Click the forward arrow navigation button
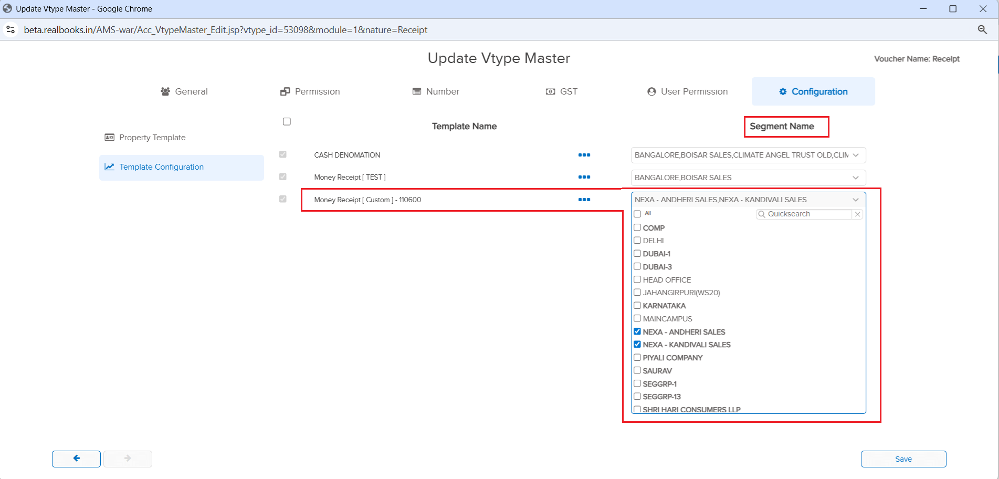This screenshot has height=479, width=999. point(128,459)
